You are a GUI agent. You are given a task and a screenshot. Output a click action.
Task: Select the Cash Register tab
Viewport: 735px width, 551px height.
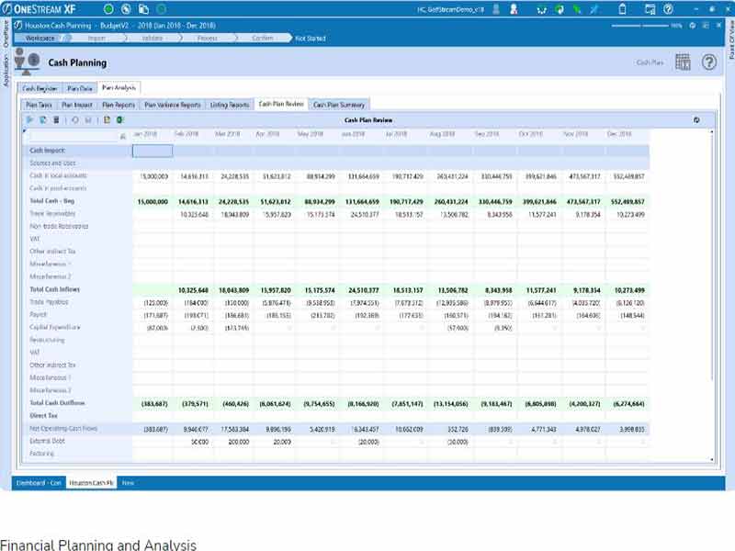point(40,89)
